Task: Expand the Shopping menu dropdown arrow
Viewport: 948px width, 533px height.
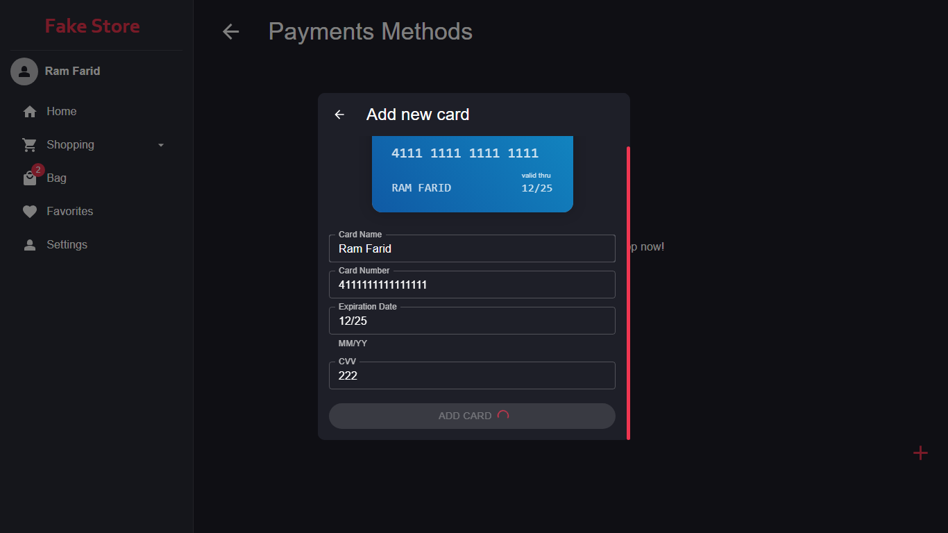Action: [161, 145]
